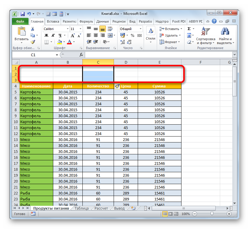Toggle align text right
The width and height of the screenshot is (249, 229).
(103, 35)
